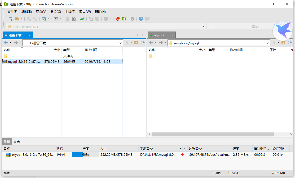The image size is (295, 178).
Task: Sort remote files by 大小 column
Action: [202, 50]
